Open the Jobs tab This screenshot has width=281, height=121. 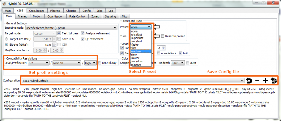pos(100,11)
